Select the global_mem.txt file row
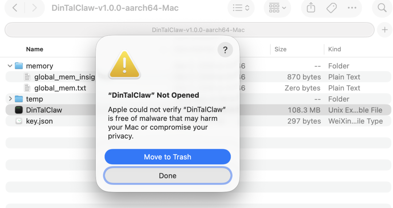393x208 pixels. (60, 88)
